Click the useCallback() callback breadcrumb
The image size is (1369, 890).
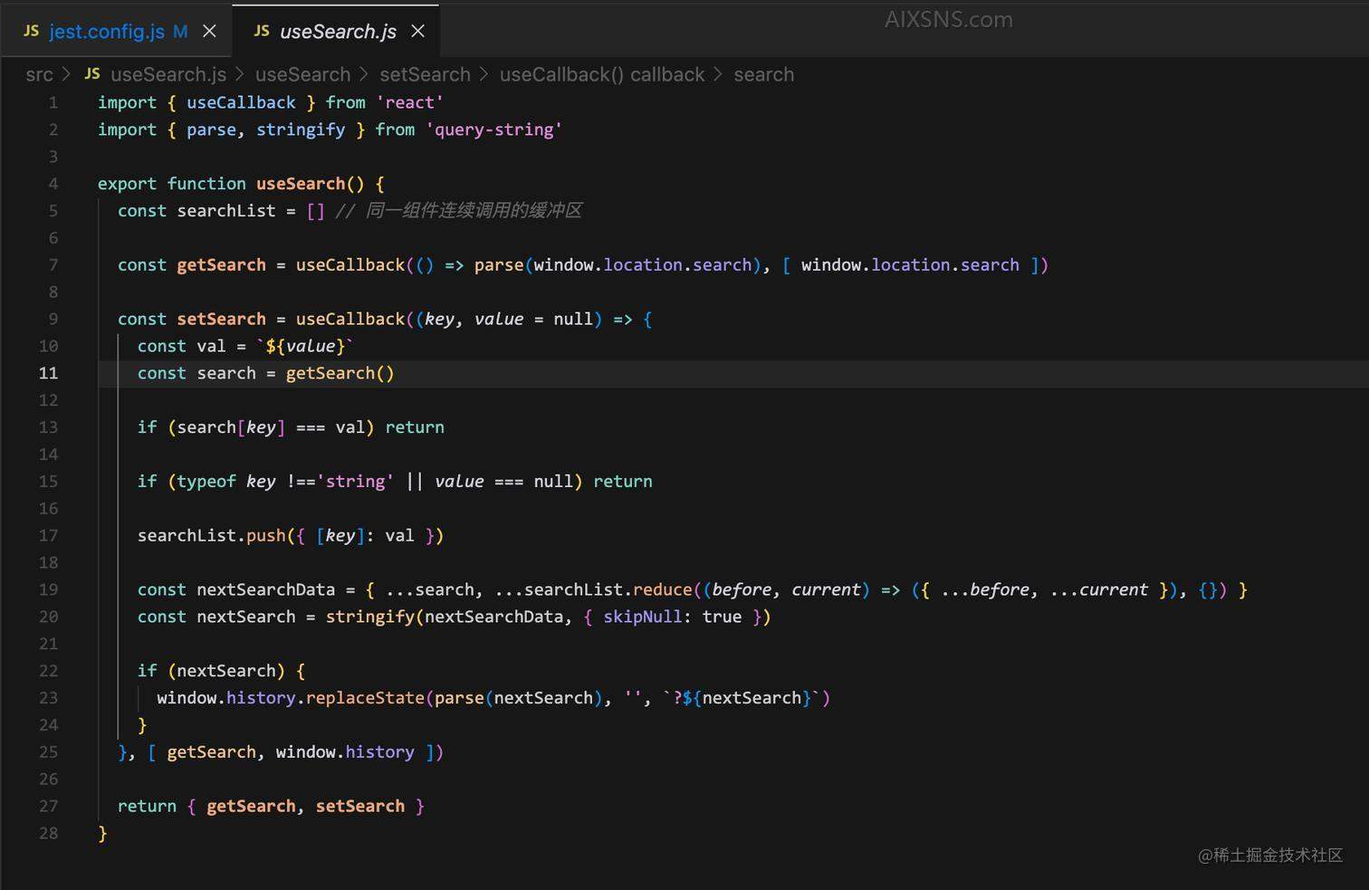pos(601,75)
